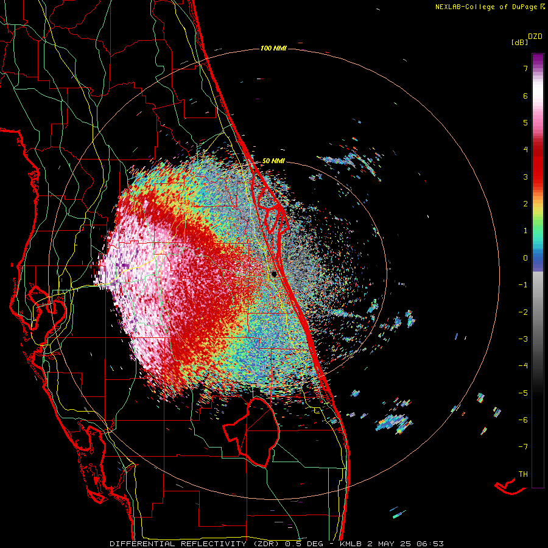This screenshot has width=548, height=548.
Task: Click the color bar tick label 0
Action: coord(525,258)
